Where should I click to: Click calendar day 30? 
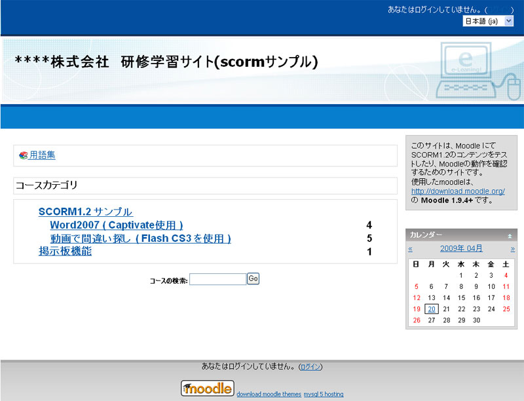click(x=476, y=320)
